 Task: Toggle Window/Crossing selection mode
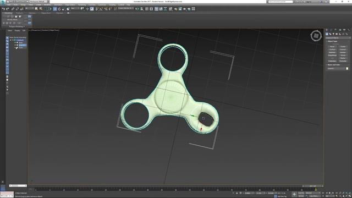pyautogui.click(x=50, y=9)
